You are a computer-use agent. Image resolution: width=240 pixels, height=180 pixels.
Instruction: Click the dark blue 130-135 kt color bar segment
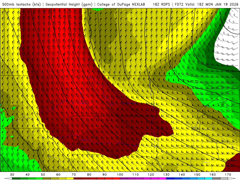tap(170, 178)
